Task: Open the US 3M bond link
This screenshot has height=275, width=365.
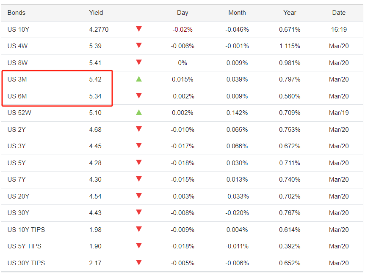Action: pos(17,79)
